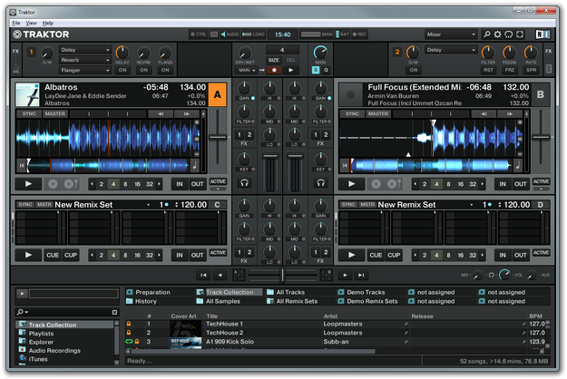Viewport: 567px width, 379px height.
Task: Click the loop OUT button on Deck B
Action: pos(521,184)
